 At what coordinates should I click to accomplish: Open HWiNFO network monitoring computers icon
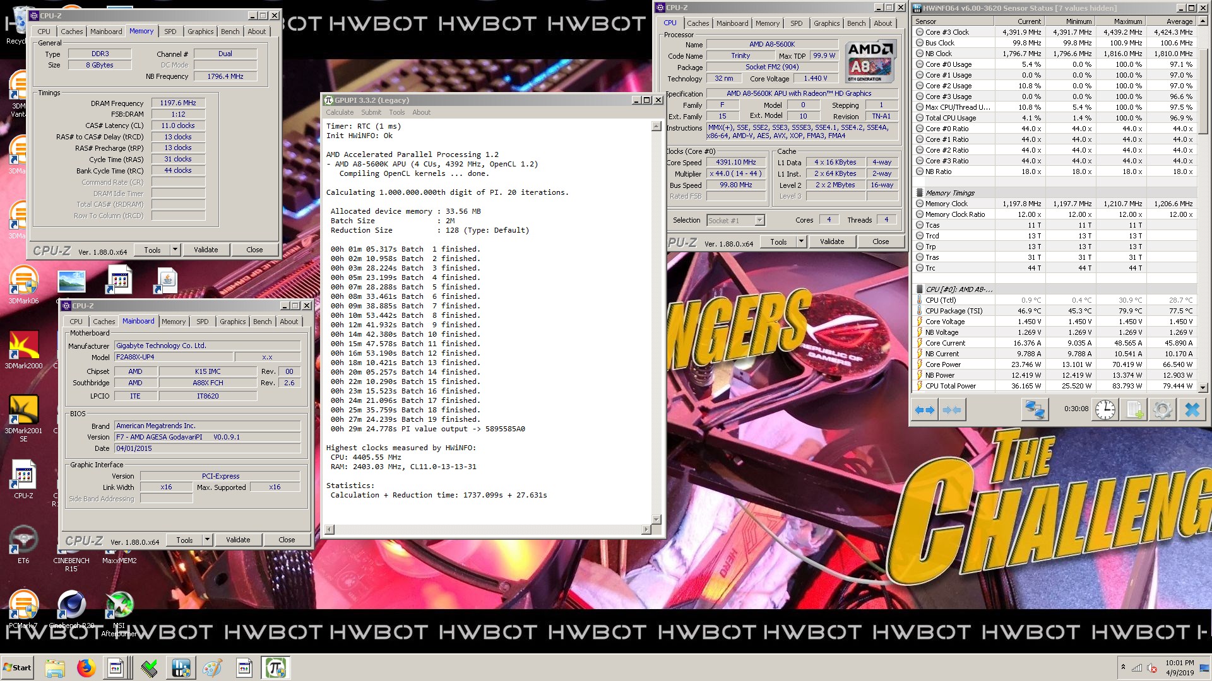pyautogui.click(x=1035, y=409)
